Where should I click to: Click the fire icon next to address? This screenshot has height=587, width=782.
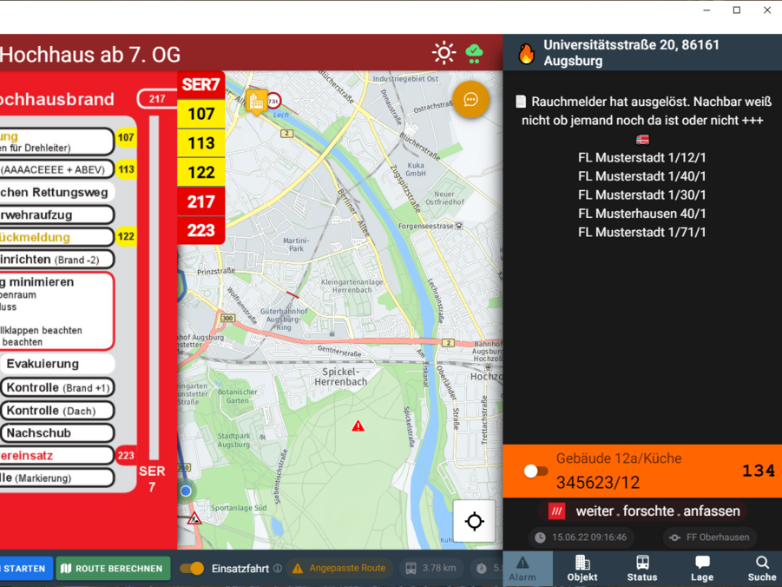pyautogui.click(x=526, y=53)
